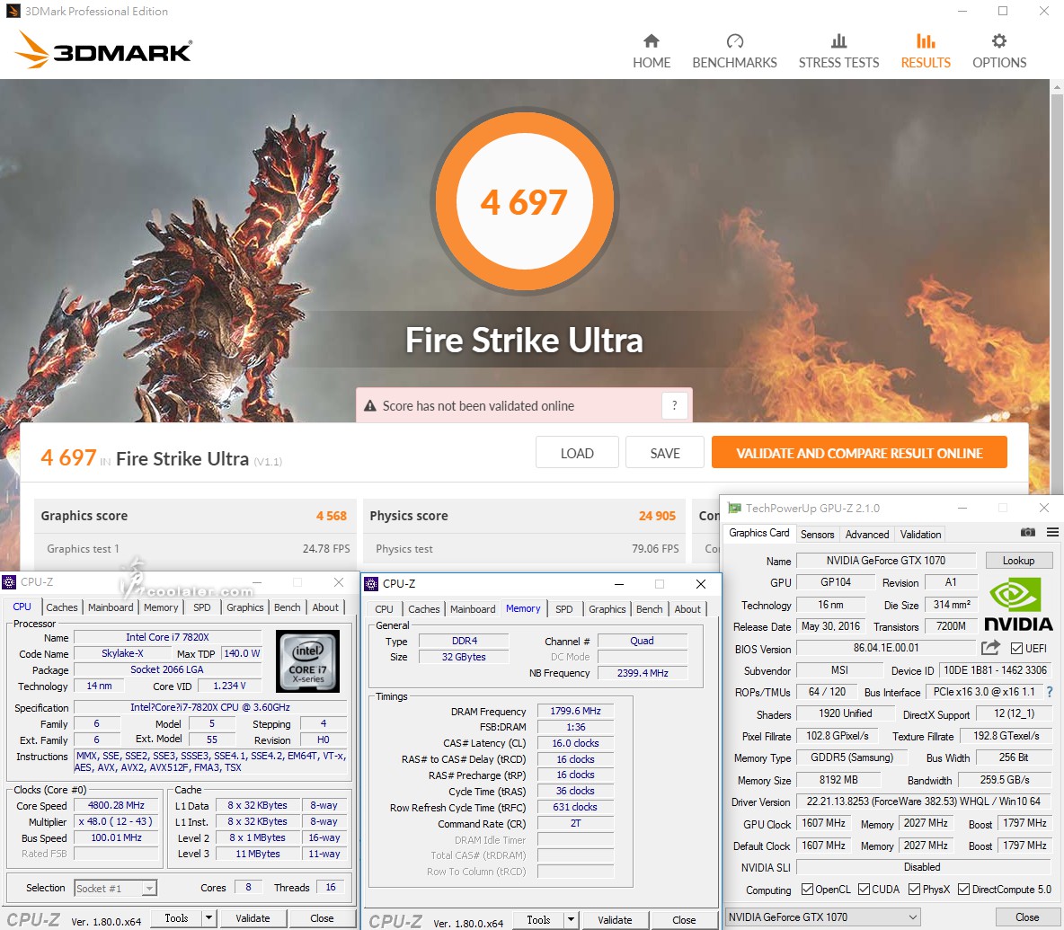Toggle OpenCL checkbox in GPU-Z
1064x930 pixels.
(808, 890)
